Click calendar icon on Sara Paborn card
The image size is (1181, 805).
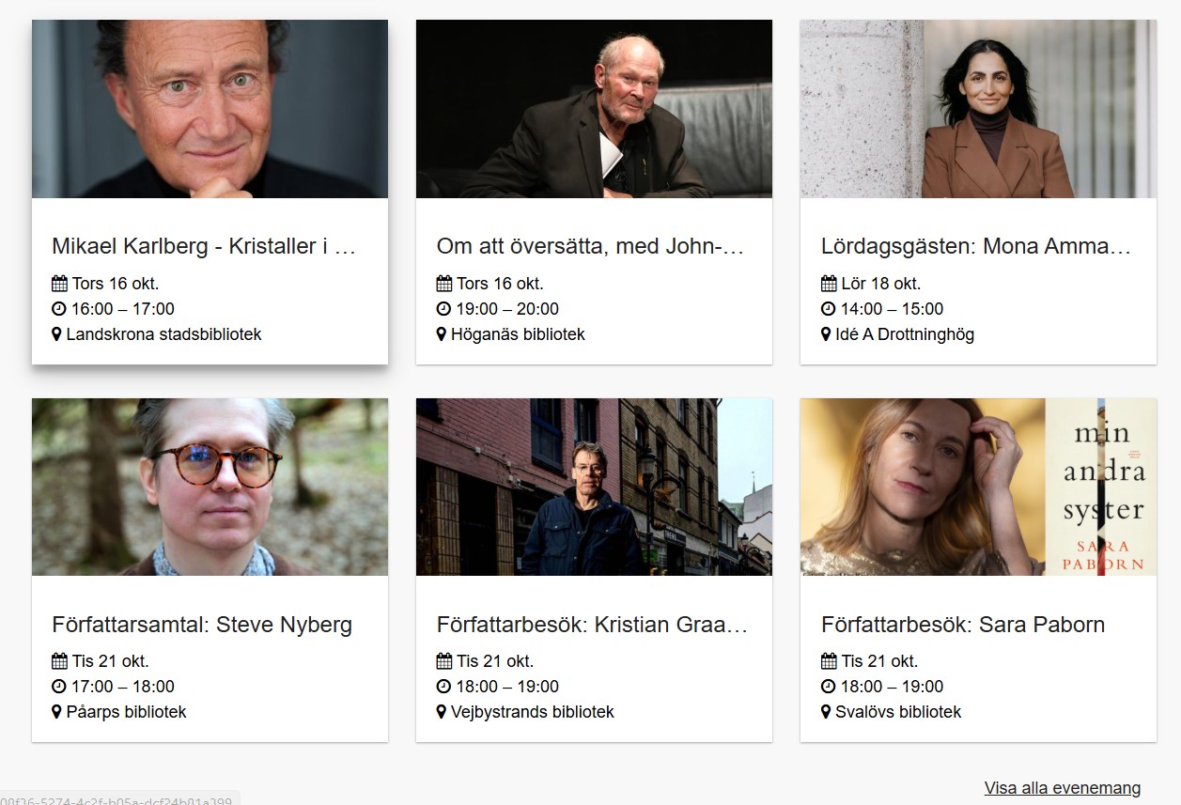coord(829,661)
